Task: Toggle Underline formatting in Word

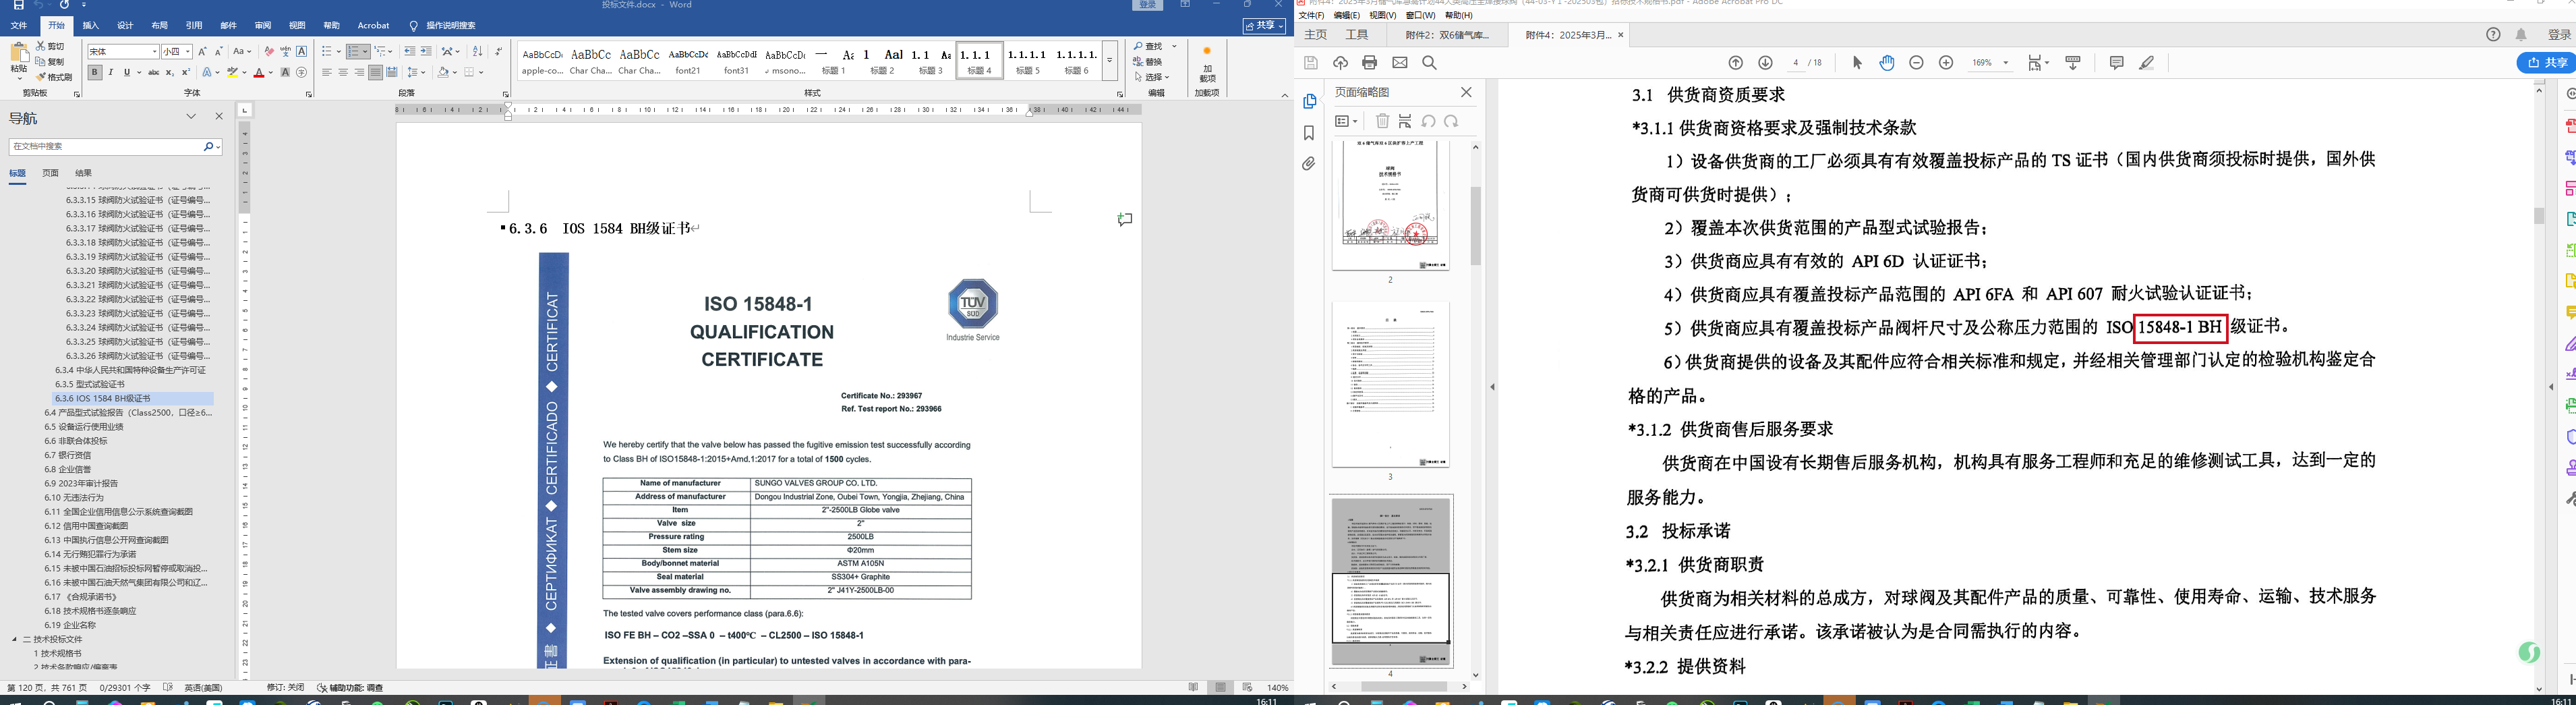Action: click(x=126, y=72)
